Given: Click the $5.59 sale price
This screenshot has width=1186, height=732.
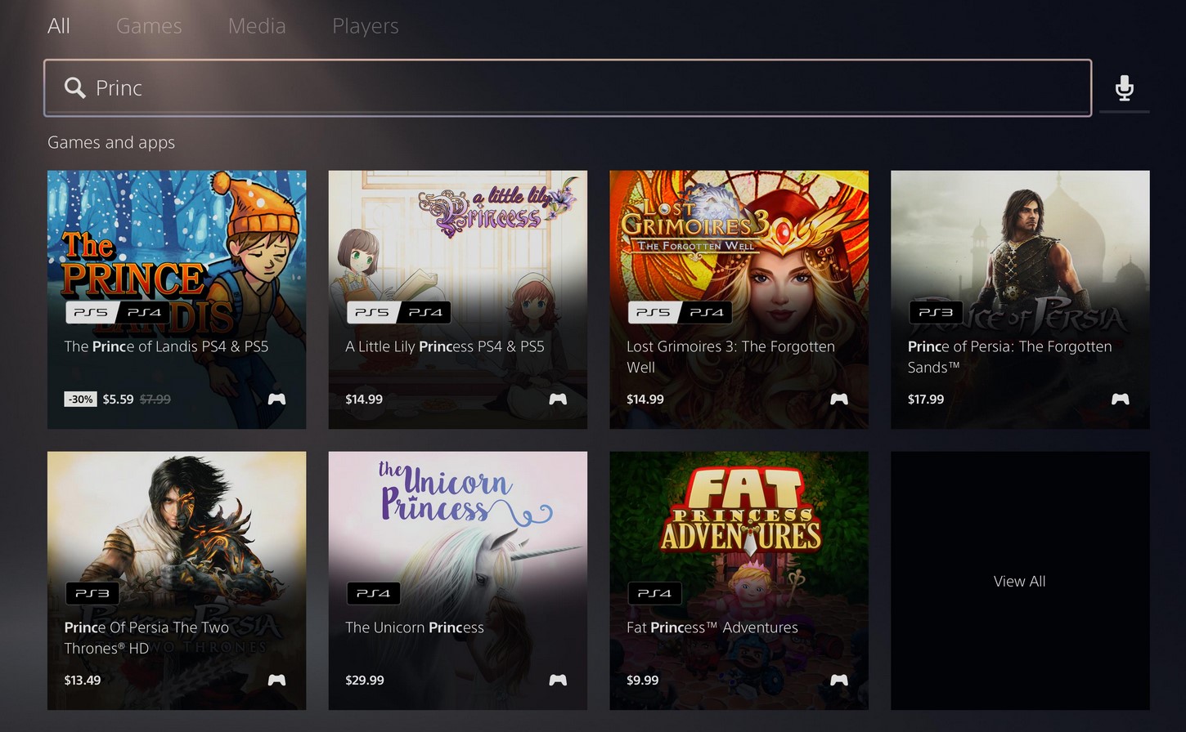Looking at the screenshot, I should [119, 399].
